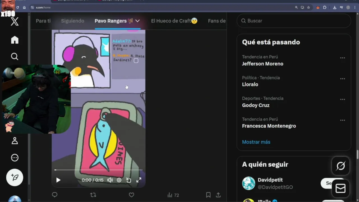Screen dimensions: 359x202
Task: Open trend Godoy Cruz
Action: coord(256,105)
